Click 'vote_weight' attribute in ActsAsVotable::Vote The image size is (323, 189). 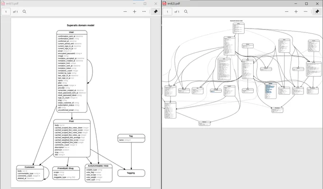point(91,177)
